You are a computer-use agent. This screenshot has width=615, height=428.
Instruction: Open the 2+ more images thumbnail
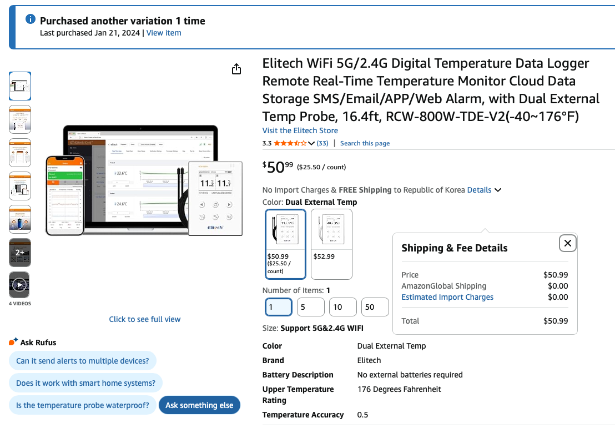pyautogui.click(x=20, y=253)
